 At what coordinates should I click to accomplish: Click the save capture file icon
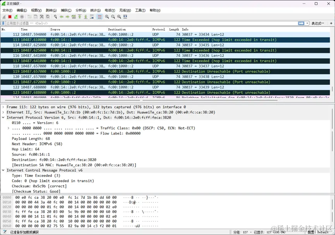tap(36, 17)
